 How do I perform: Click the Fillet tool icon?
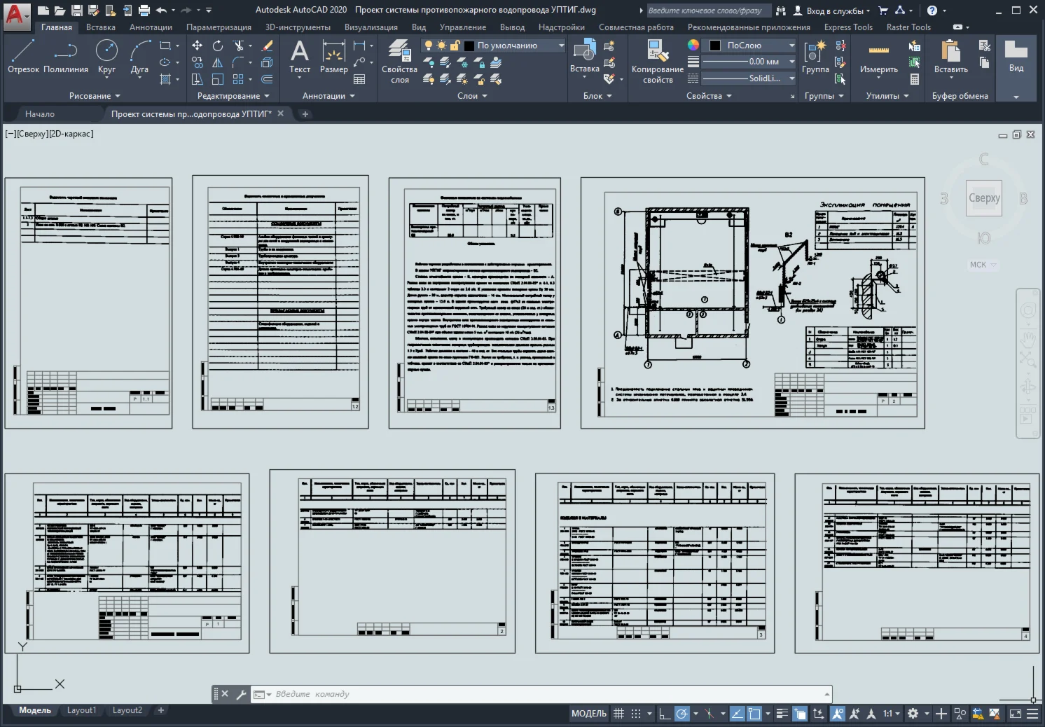click(238, 62)
